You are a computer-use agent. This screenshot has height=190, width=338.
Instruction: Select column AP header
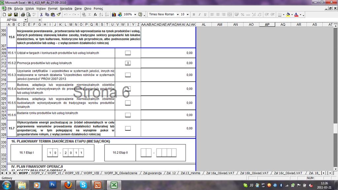click(x=267, y=24)
